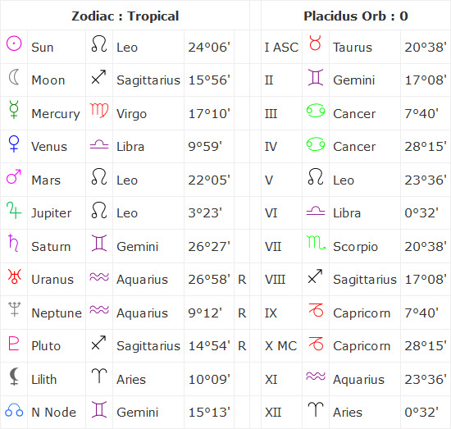Image resolution: width=451 pixels, height=429 pixels.
Task: Click the red Capricorn glyph beside X MC
Action: click(x=316, y=343)
